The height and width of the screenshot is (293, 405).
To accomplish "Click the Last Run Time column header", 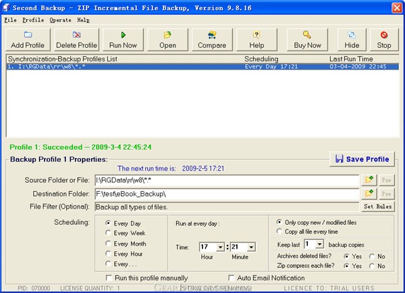I will point(351,59).
